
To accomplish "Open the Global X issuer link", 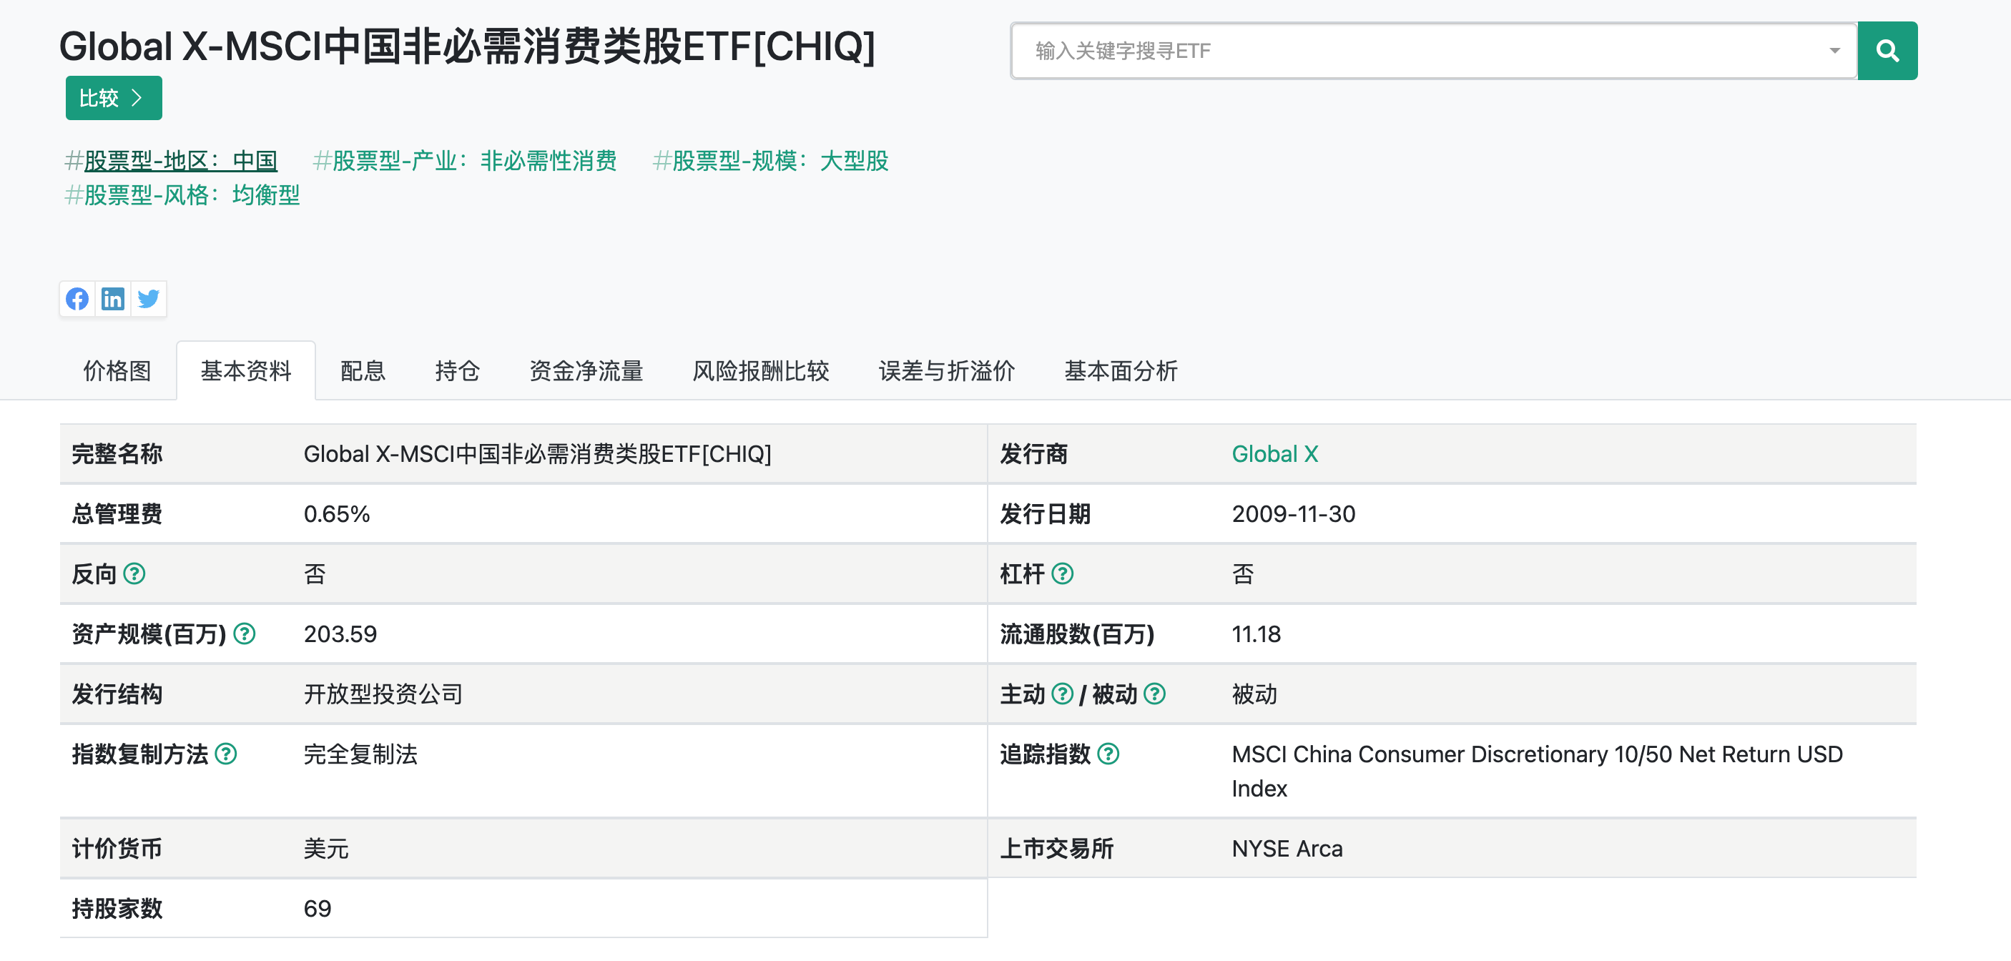I will [x=1274, y=453].
